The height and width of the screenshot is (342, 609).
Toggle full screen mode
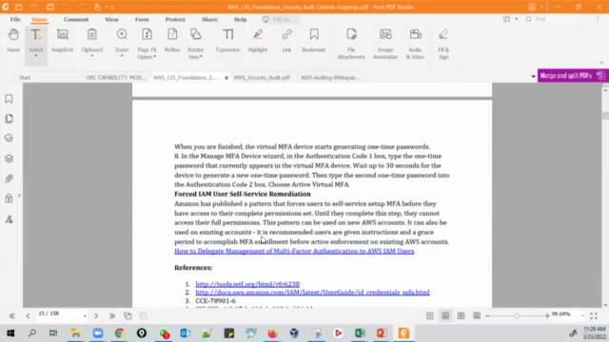pyautogui.click(x=594, y=316)
